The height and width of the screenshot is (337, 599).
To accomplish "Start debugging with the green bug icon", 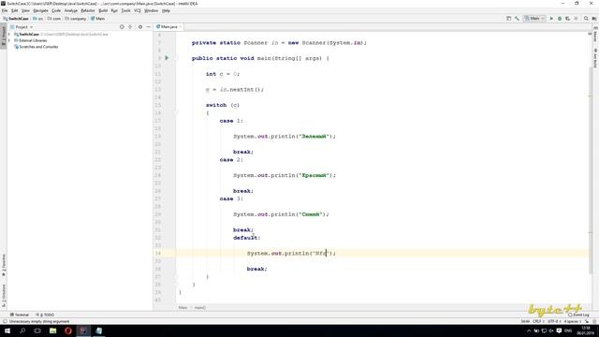I will 560,19.
